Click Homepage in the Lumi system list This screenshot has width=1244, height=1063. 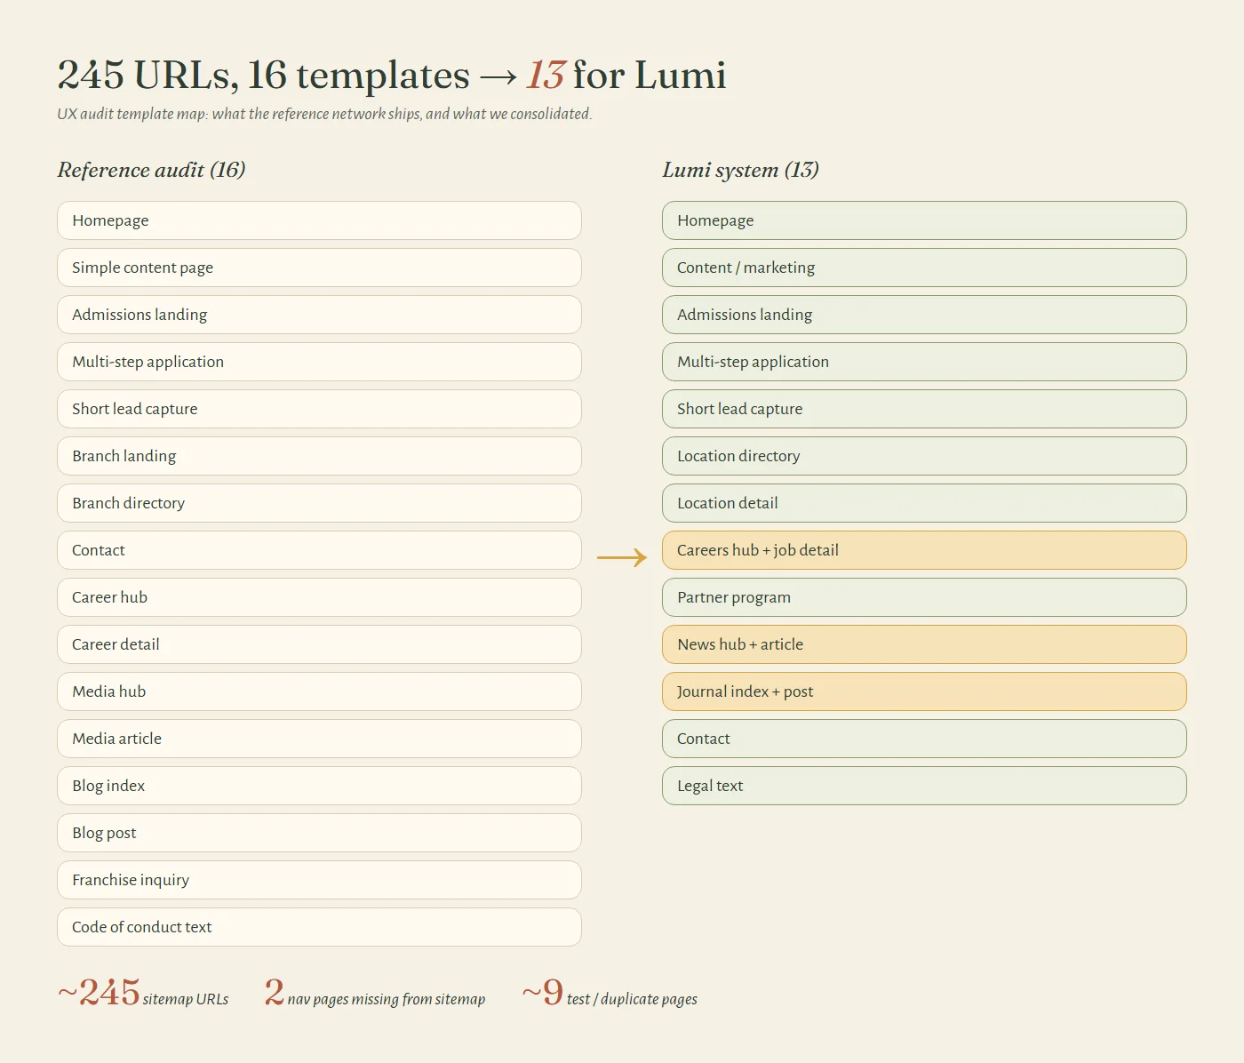(924, 220)
